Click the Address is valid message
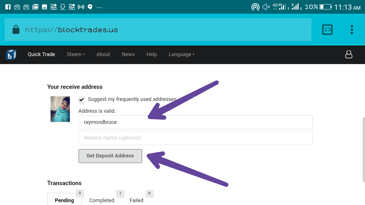 [97, 111]
